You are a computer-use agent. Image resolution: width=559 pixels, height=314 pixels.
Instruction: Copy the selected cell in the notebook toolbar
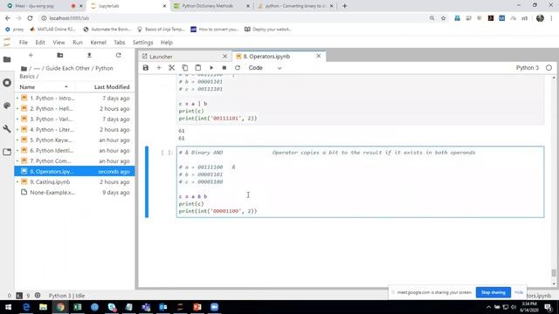coord(184,68)
